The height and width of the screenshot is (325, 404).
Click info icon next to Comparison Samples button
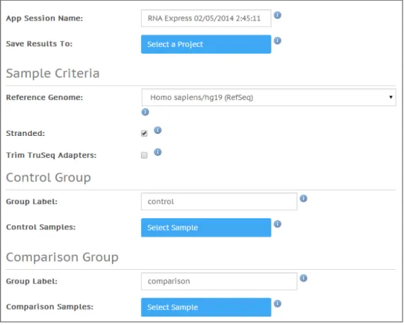pyautogui.click(x=277, y=304)
